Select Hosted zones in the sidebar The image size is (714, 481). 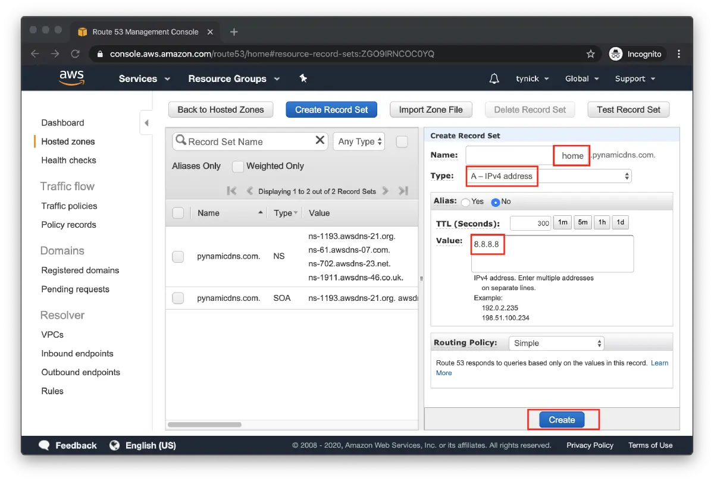pyautogui.click(x=67, y=142)
